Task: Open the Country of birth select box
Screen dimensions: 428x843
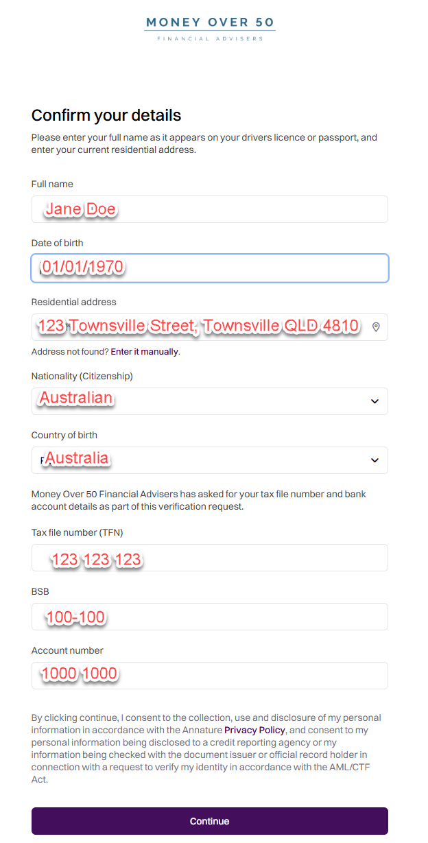Action: click(210, 460)
